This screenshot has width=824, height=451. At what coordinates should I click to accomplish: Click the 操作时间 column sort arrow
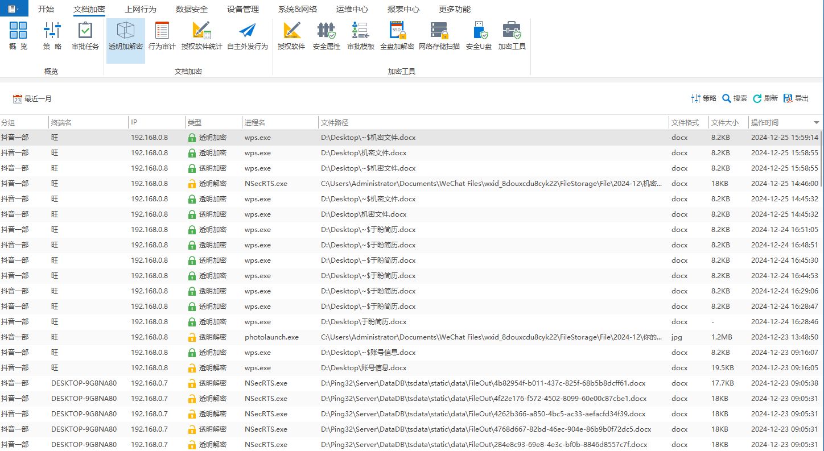point(816,123)
